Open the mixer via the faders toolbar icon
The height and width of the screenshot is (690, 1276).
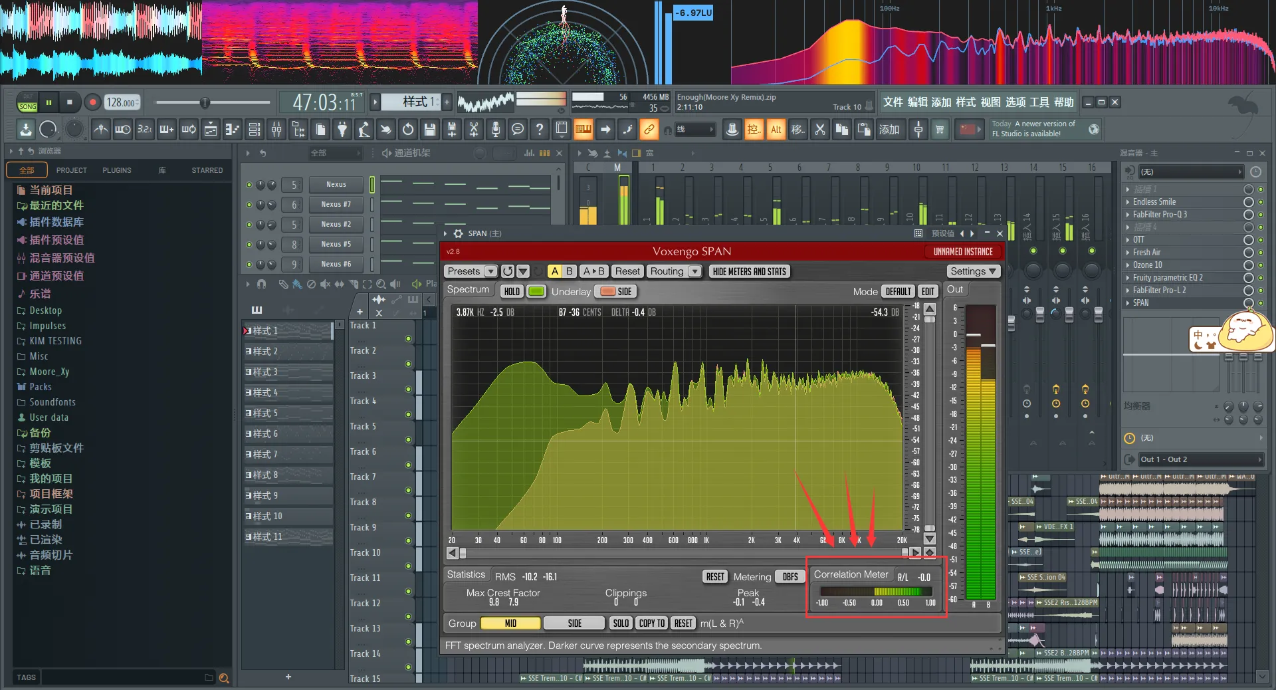coord(276,129)
